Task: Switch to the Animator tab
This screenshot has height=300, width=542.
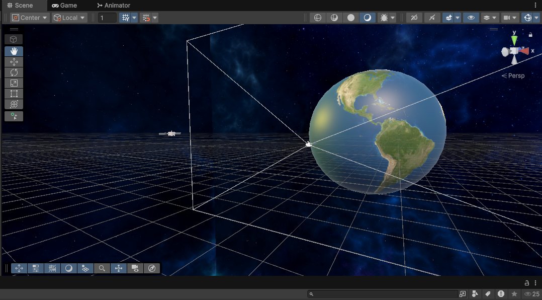Action: tap(114, 6)
